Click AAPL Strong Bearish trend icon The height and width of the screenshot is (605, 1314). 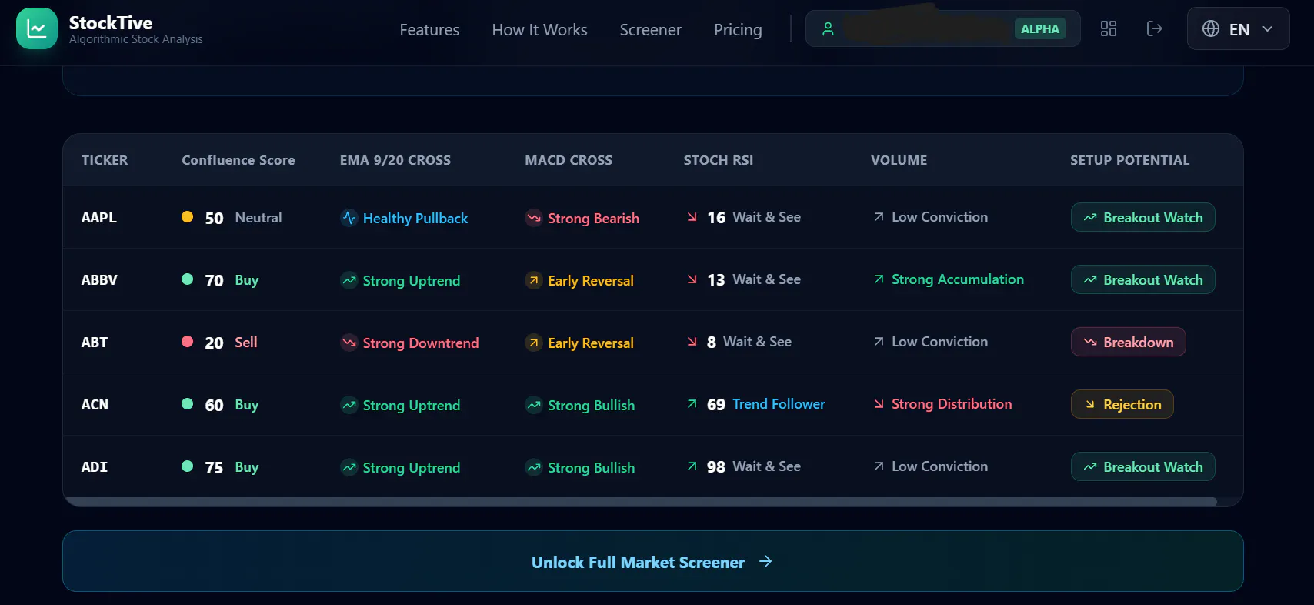533,218
